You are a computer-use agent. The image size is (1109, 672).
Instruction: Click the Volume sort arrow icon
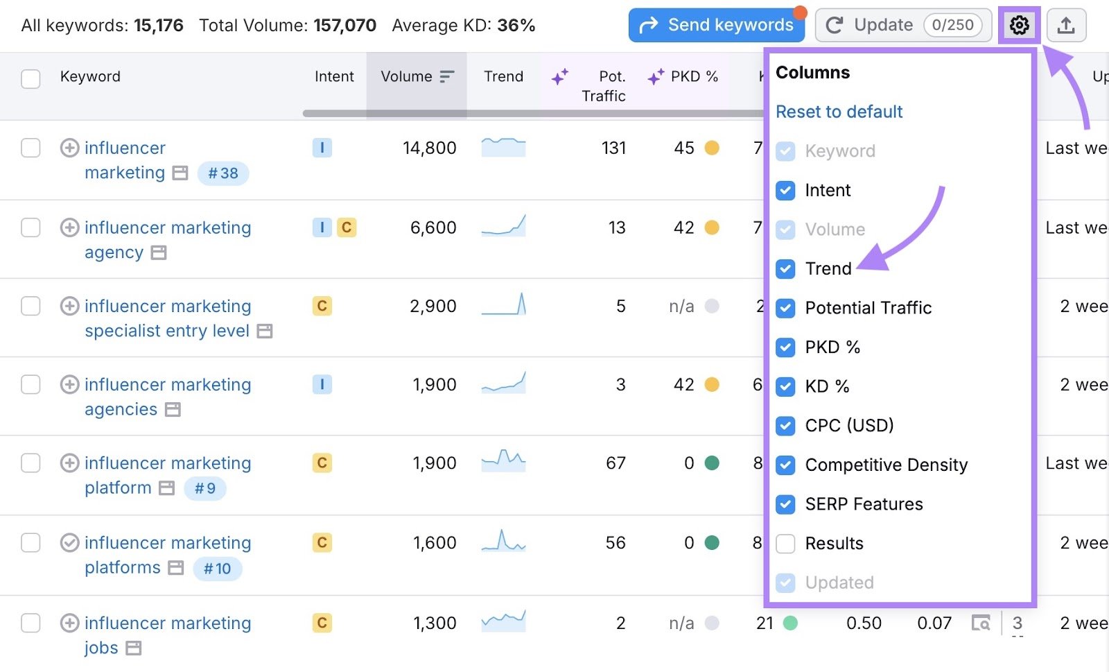point(447,76)
